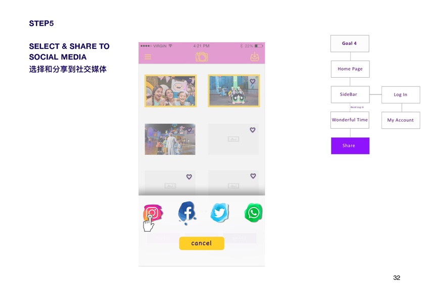Click the My Account flowchart box
This screenshot has width=429, height=303.
(x=401, y=120)
